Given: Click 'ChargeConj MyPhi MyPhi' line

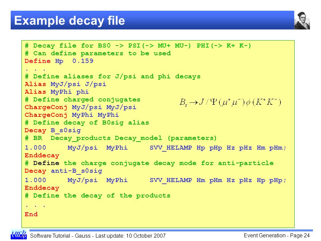Looking at the screenshot, I should 72,115.
